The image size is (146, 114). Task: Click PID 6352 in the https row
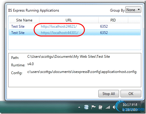point(104,33)
